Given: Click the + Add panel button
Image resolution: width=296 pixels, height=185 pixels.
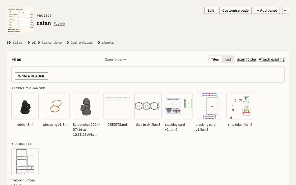Looking at the screenshot, I should click(x=267, y=10).
